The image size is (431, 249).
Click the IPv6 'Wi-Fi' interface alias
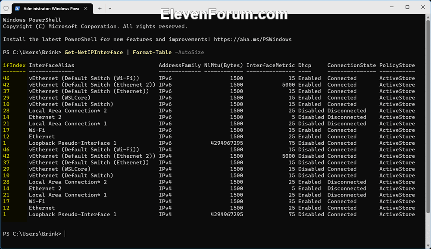(x=37, y=130)
